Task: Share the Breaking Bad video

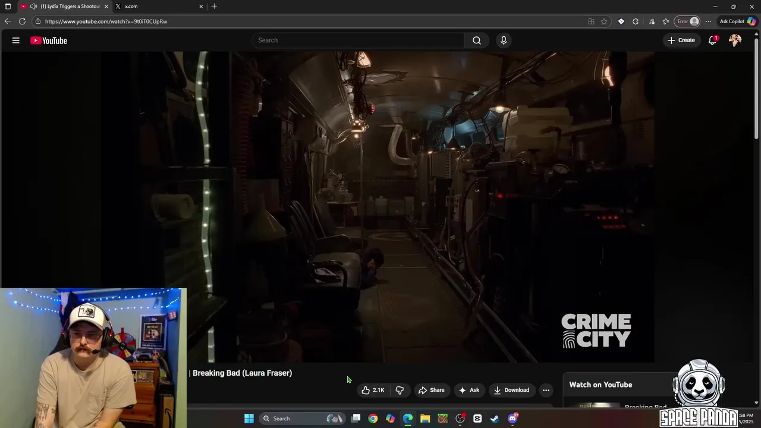Action: coord(432,390)
